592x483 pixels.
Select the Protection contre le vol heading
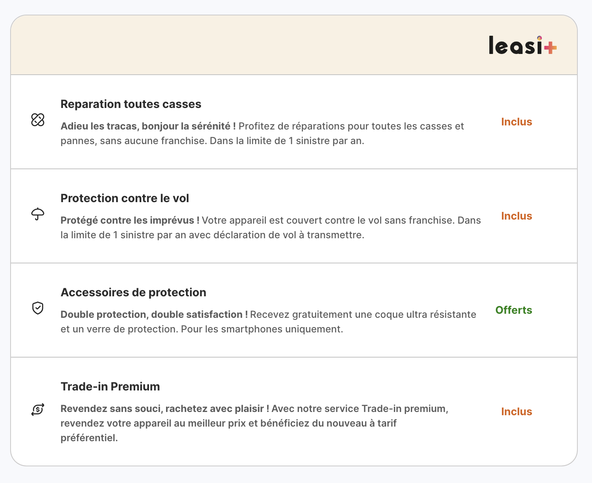point(125,198)
